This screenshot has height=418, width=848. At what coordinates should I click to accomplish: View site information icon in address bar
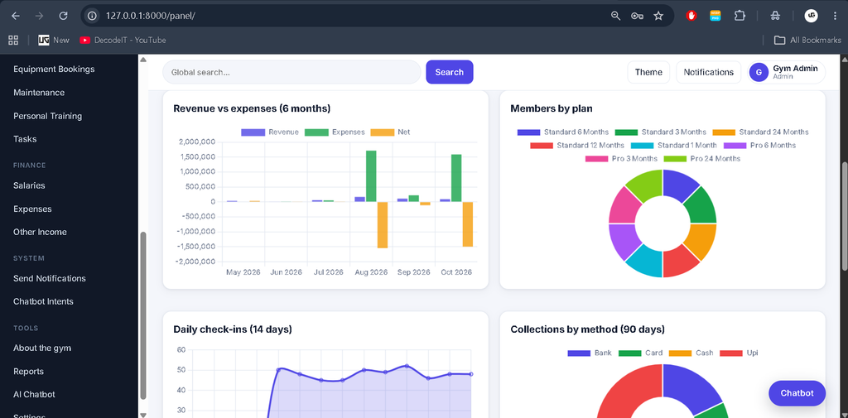(x=93, y=16)
